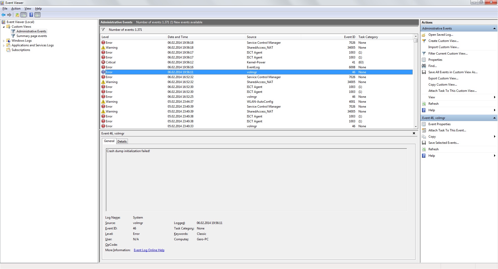The height and width of the screenshot is (269, 498).
Task: Open the Help menu in menu bar
Action: tap(38, 9)
